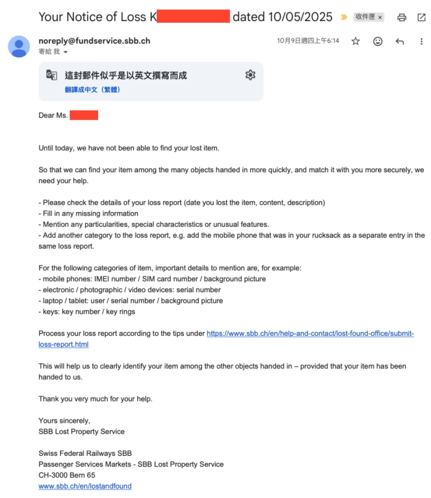This screenshot has width=431, height=498.
Task: Open the submit-loss-report SBB link
Action: [310, 334]
